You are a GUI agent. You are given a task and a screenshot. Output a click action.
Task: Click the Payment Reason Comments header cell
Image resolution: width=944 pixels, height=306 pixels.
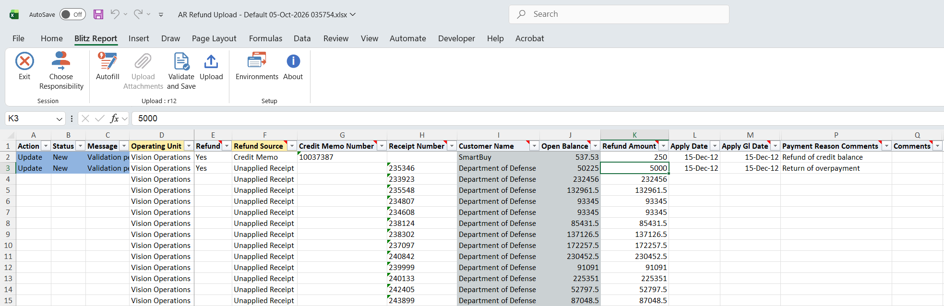tap(836, 146)
